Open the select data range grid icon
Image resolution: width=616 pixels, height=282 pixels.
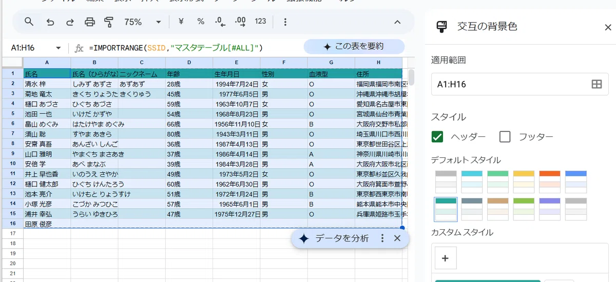596,85
